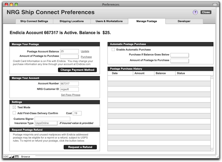Click the Close button in header

[206, 12]
